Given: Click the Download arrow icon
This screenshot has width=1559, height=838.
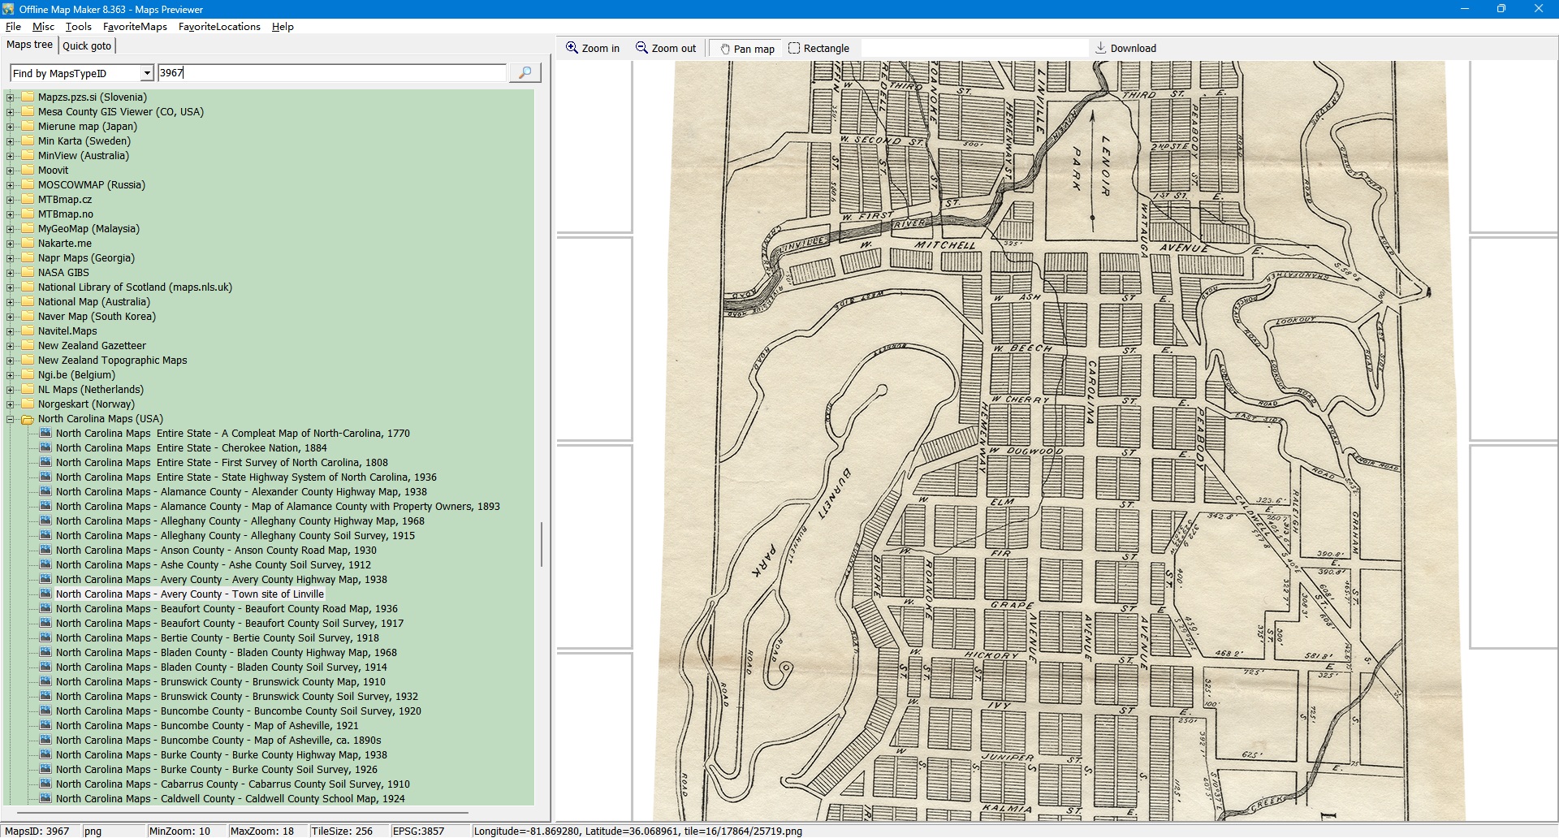Looking at the screenshot, I should pos(1101,48).
